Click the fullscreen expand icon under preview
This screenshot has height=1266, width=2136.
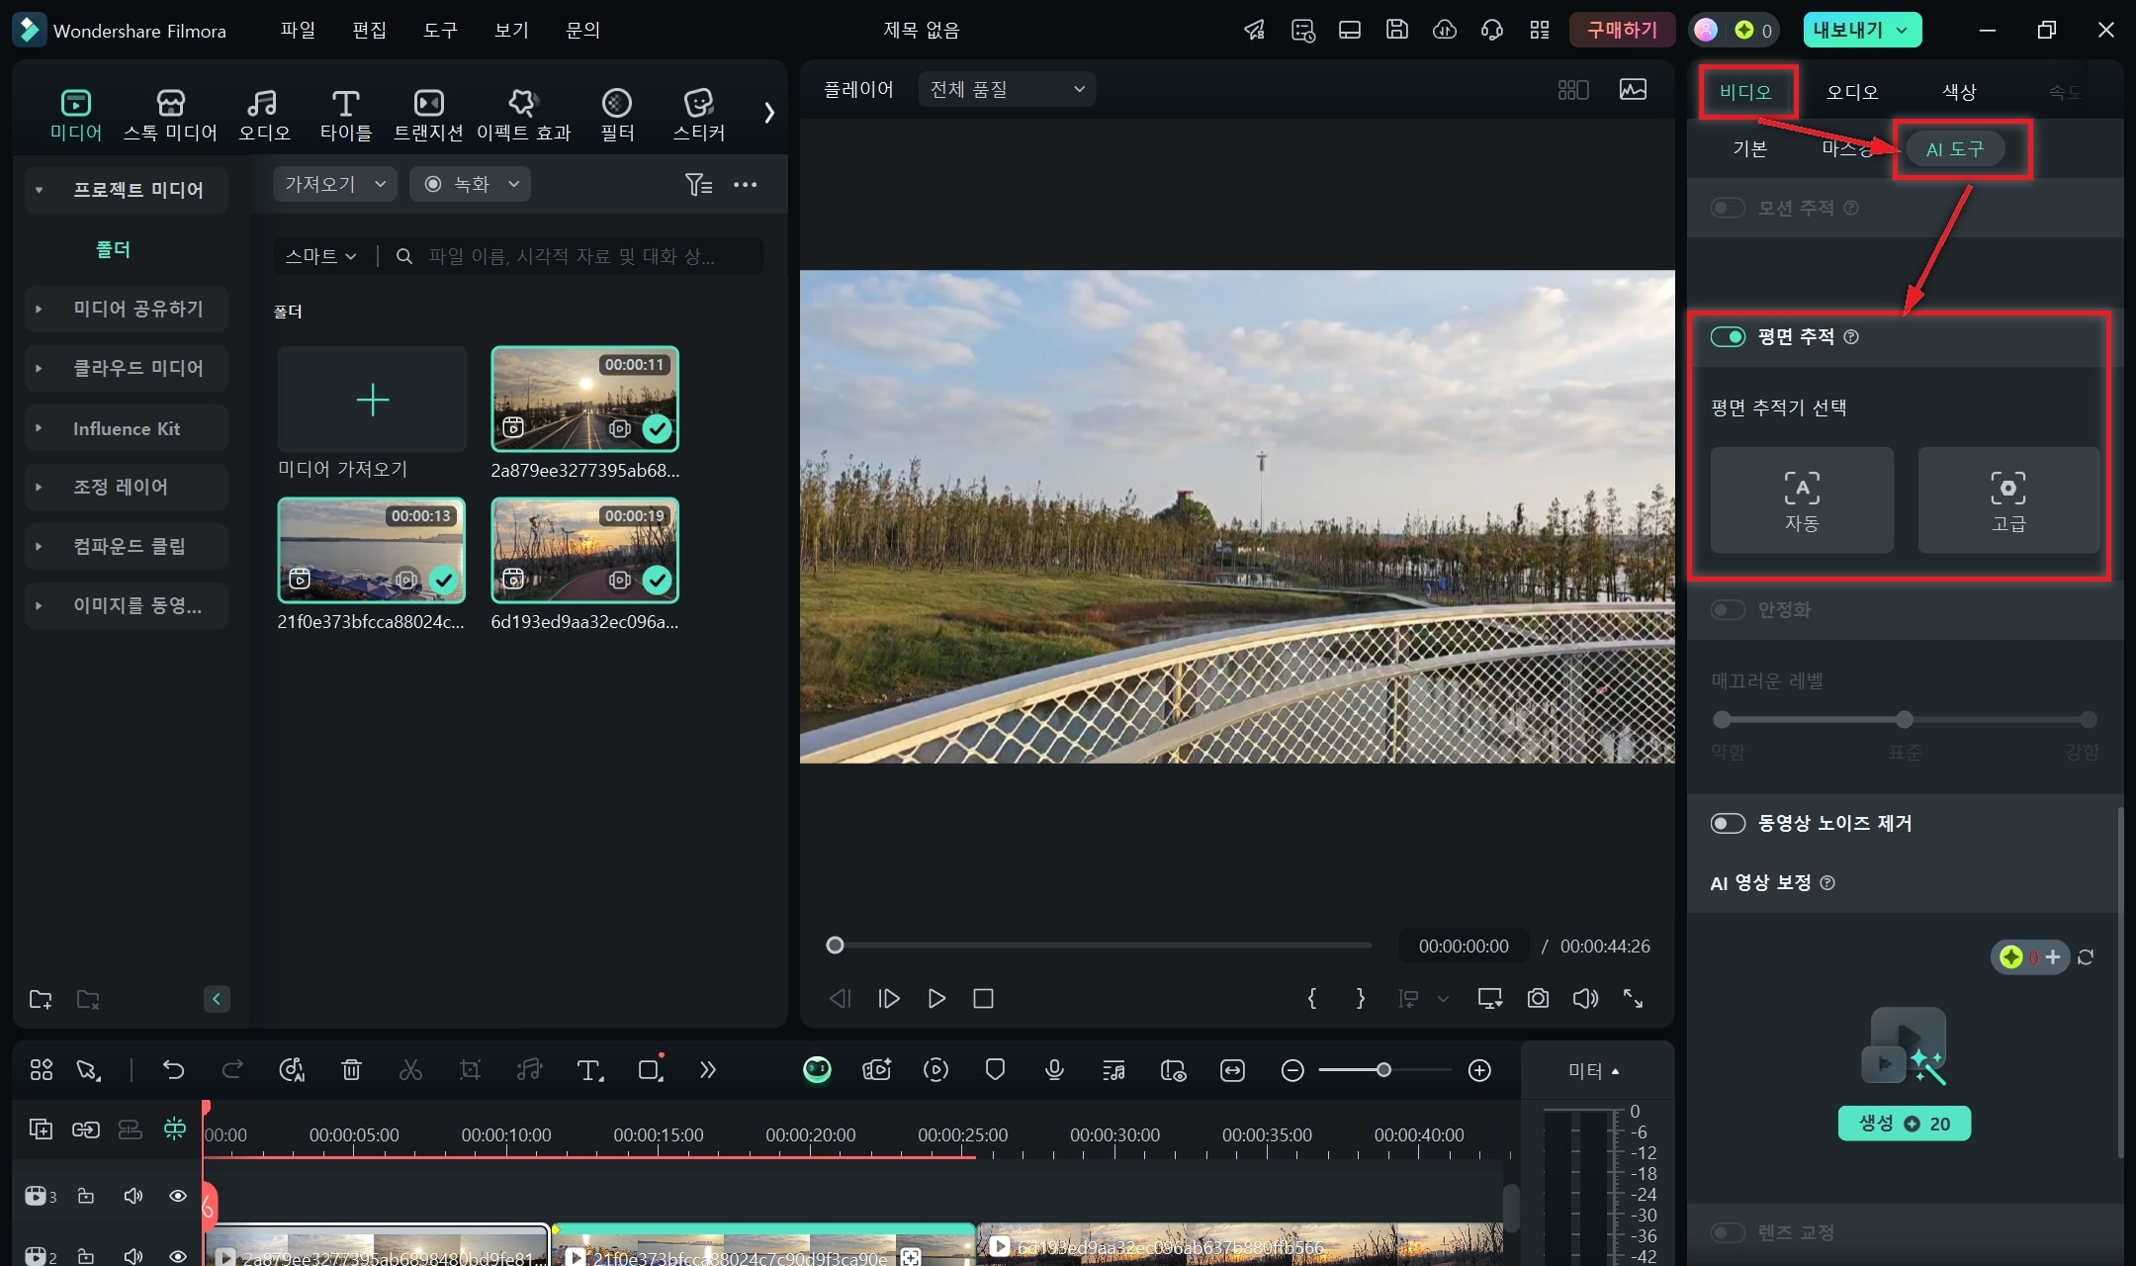(x=1633, y=998)
